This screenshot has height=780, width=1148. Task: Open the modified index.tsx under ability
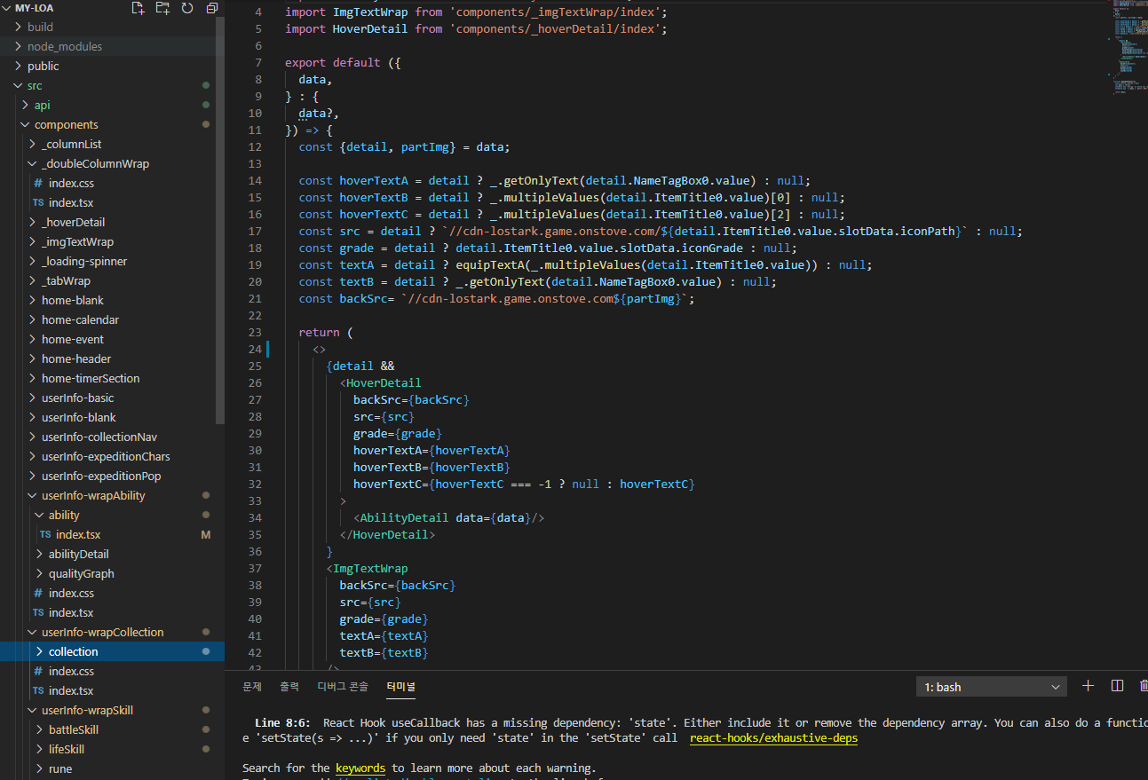click(x=110, y=534)
